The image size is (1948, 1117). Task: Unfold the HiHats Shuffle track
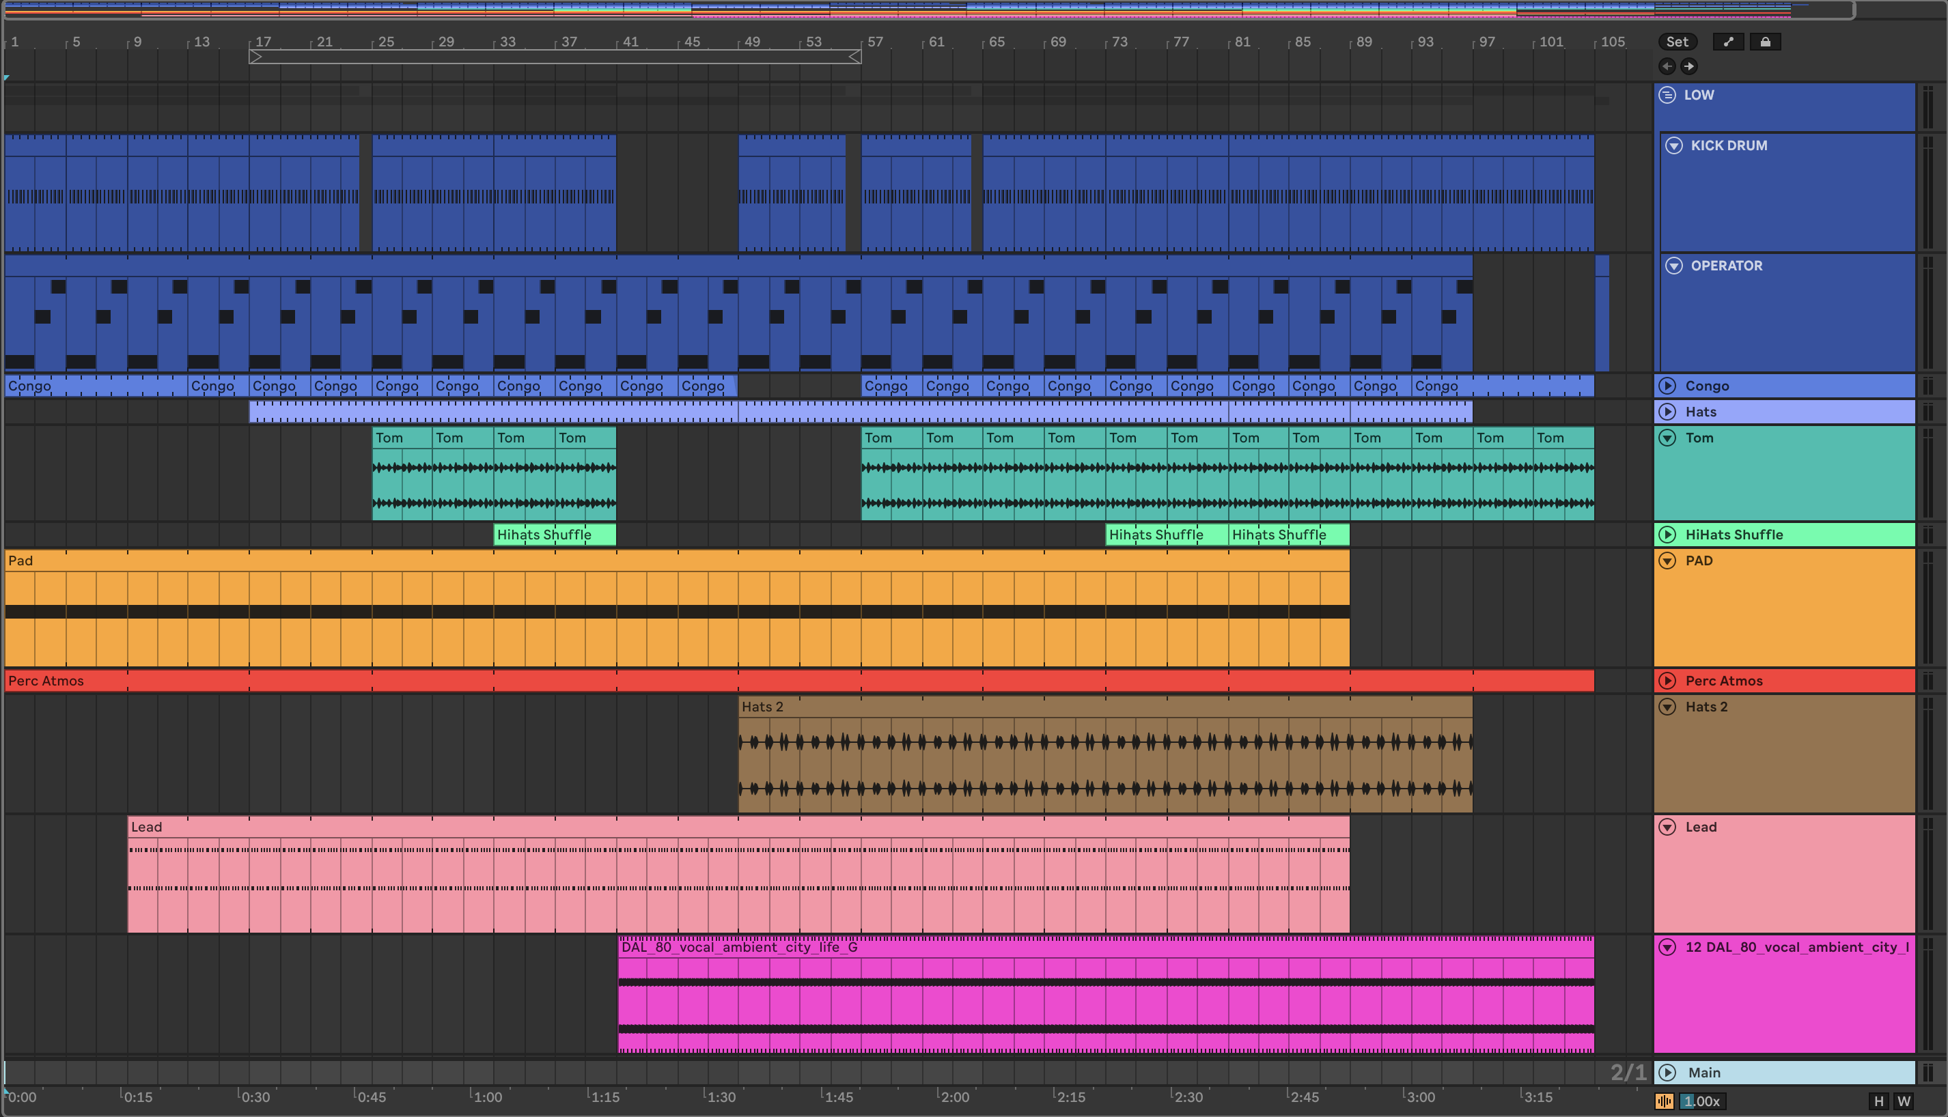coord(1667,535)
